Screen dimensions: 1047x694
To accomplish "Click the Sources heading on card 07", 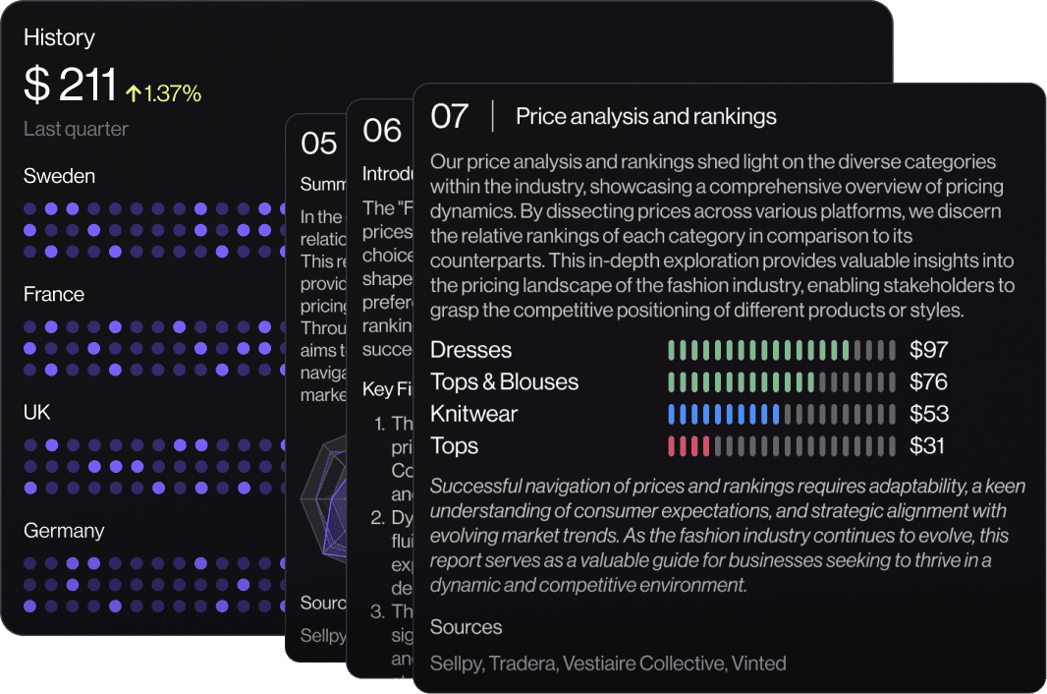I will pyautogui.click(x=466, y=627).
